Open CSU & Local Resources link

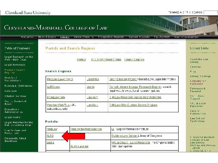[198, 105]
